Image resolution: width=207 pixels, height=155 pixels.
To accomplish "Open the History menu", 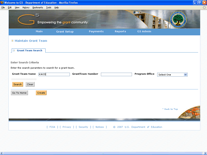I will click(x=26, y=7).
